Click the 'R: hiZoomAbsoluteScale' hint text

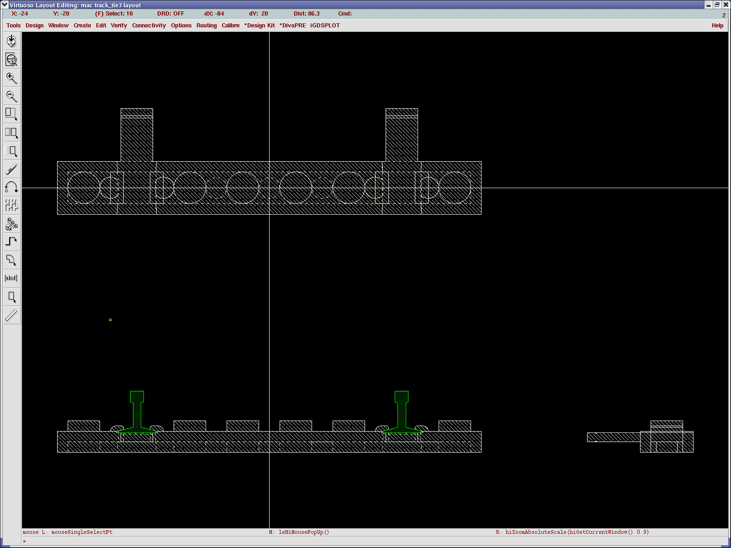coord(572,532)
